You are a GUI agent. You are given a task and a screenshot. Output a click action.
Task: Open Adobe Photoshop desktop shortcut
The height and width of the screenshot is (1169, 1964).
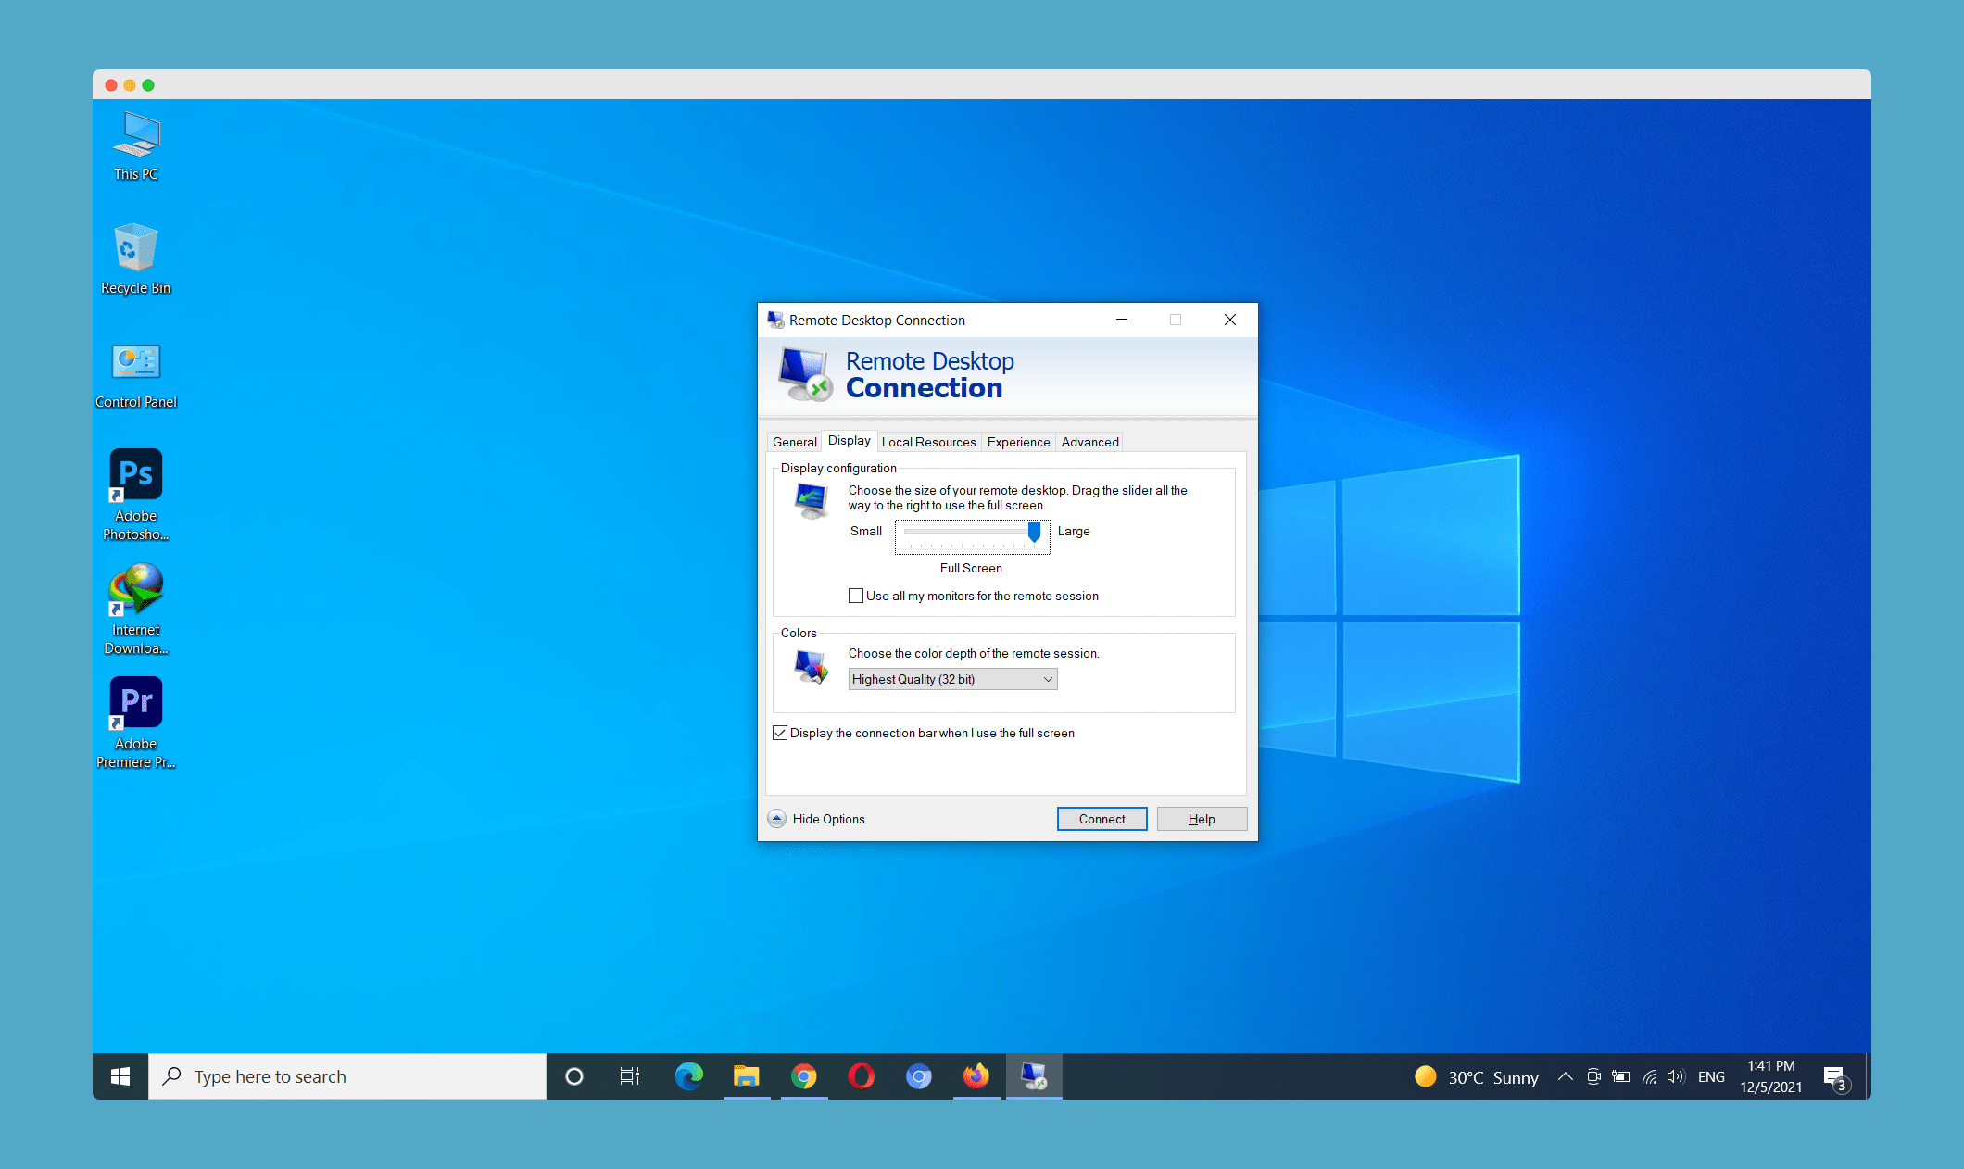[x=136, y=475]
